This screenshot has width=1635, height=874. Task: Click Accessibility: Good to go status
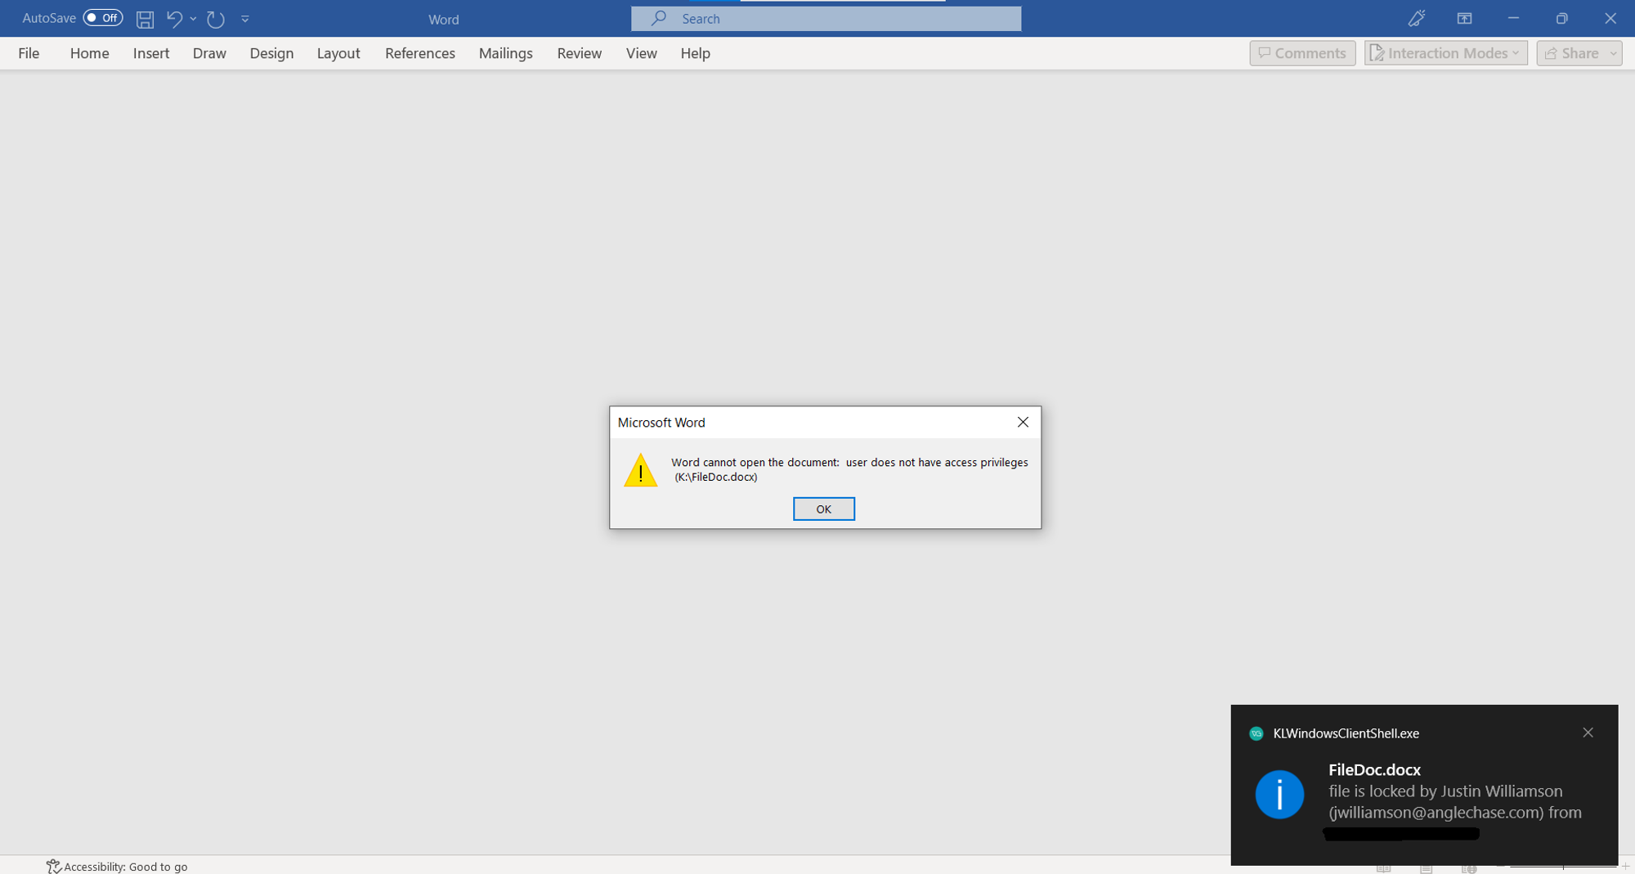(117, 866)
